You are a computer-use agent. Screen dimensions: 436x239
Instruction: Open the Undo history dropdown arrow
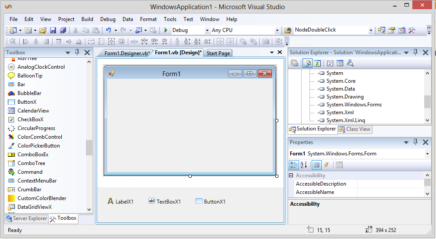click(x=116, y=30)
